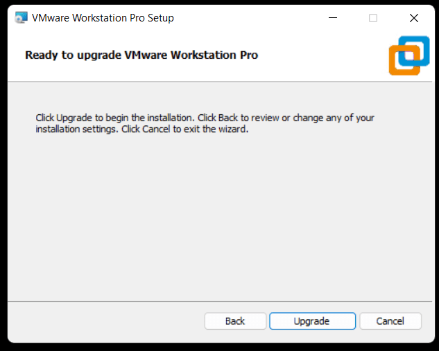Cancel the upgrade wizard
The width and height of the screenshot is (439, 351).
(x=390, y=321)
